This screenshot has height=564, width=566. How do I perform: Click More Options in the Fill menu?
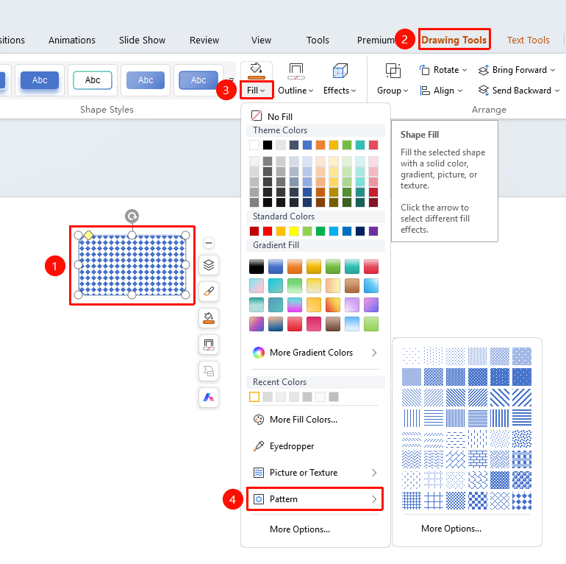(300, 529)
